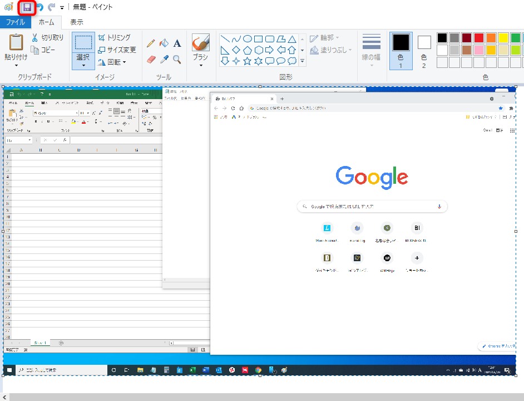The width and height of the screenshot is (524, 401).
Task: Click トリミング crop button
Action: coord(114,37)
